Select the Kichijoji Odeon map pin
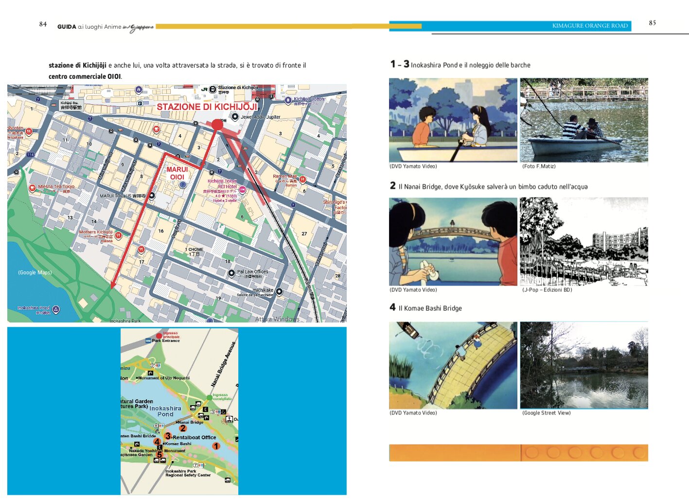 [288, 100]
